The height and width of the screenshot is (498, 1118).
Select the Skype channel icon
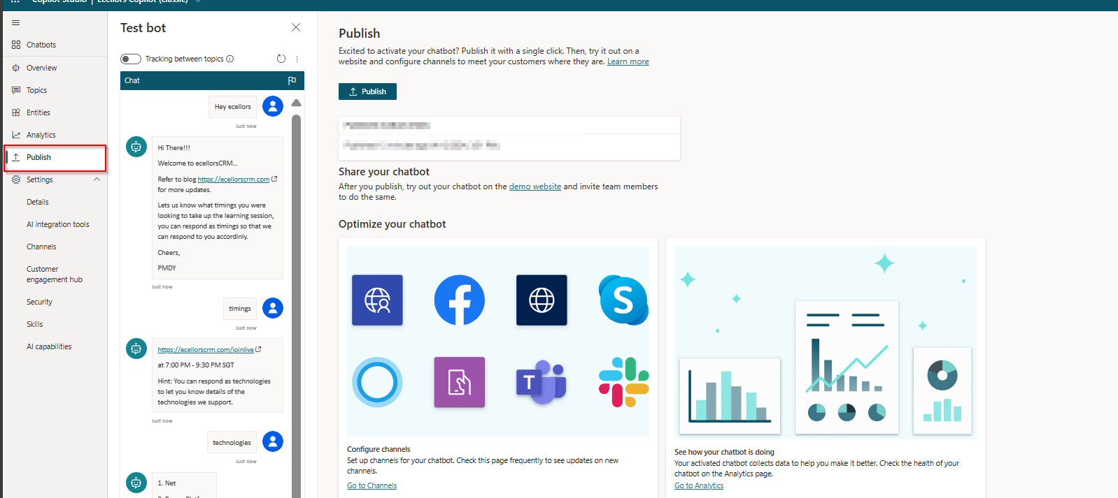(623, 300)
